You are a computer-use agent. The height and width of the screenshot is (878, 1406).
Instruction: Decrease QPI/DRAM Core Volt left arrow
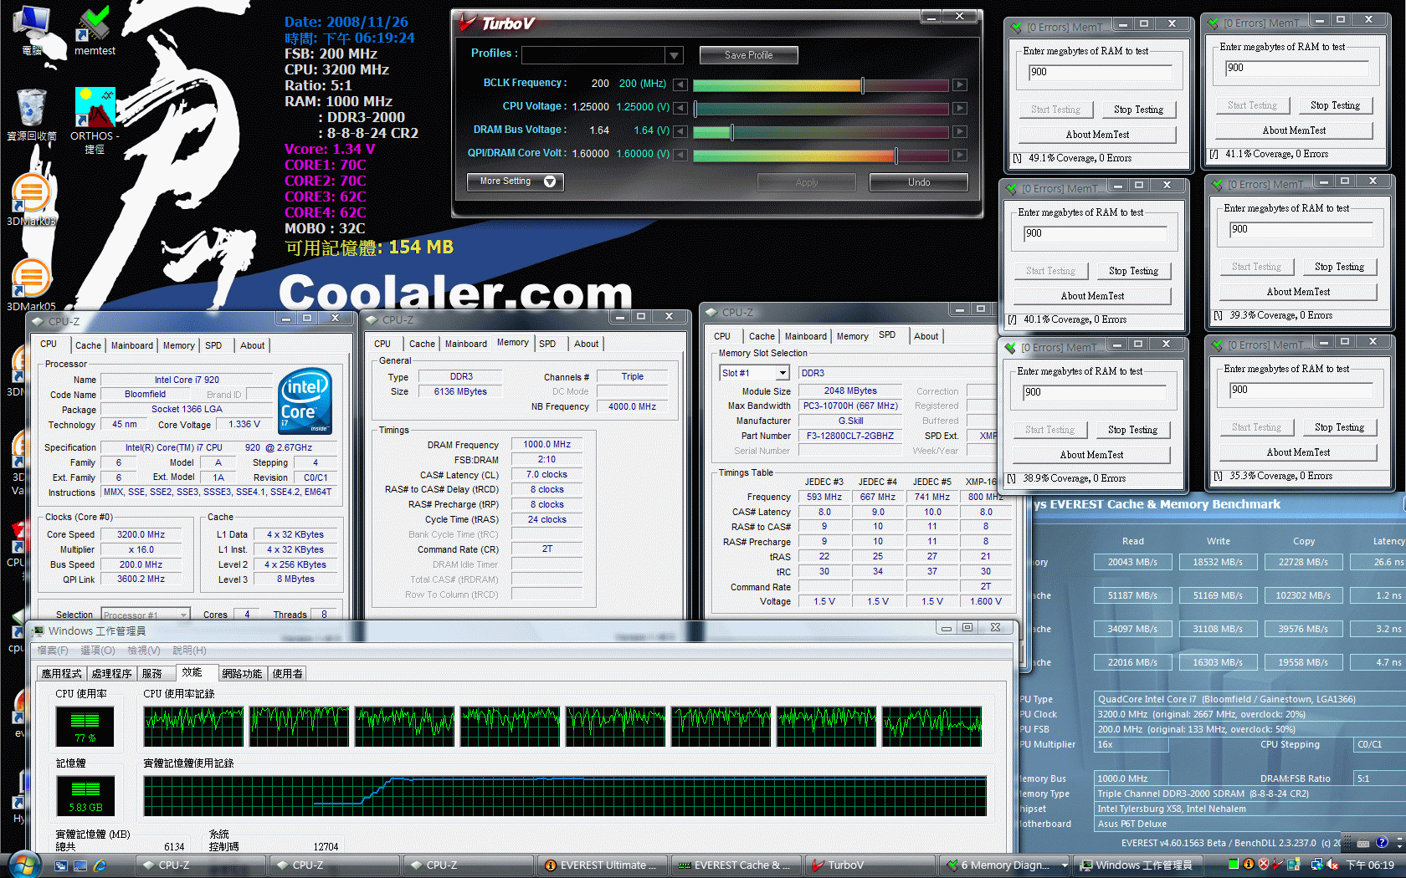680,155
